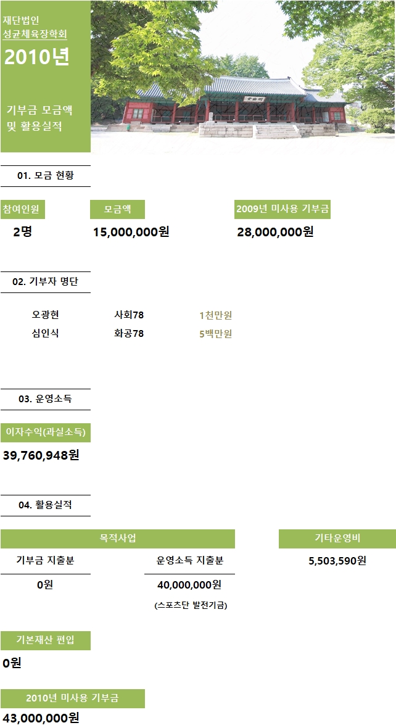396x728 pixels.
Task: Select the 01. 모금 현황 section heading
Action: tap(46, 176)
